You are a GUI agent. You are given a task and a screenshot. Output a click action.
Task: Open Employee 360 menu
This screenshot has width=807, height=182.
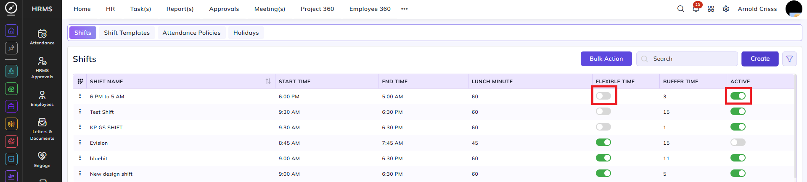click(370, 9)
